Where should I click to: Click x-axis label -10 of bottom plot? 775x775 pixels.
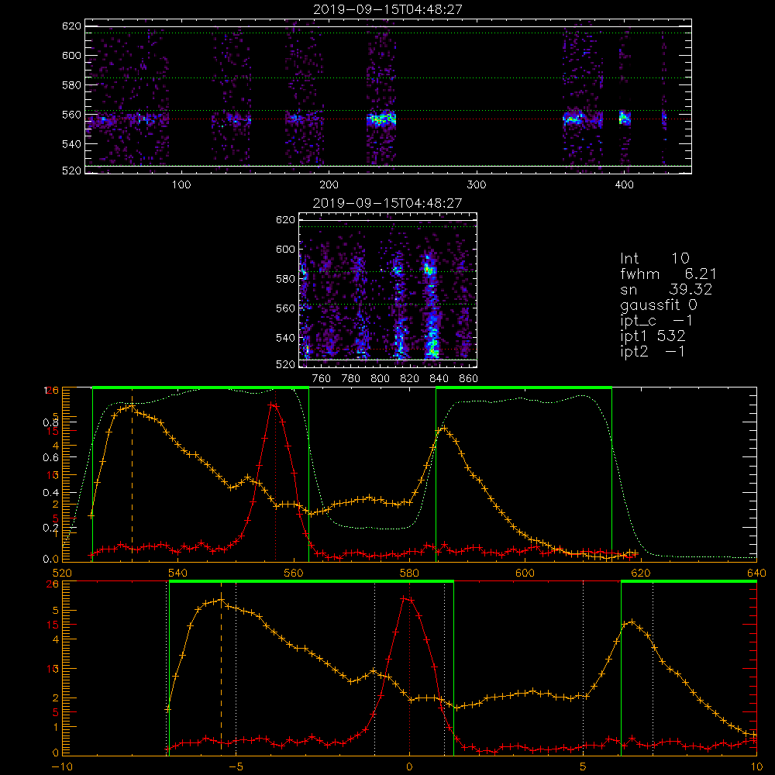pos(62,767)
